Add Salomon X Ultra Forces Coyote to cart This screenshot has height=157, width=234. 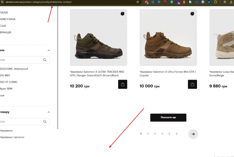(192, 84)
